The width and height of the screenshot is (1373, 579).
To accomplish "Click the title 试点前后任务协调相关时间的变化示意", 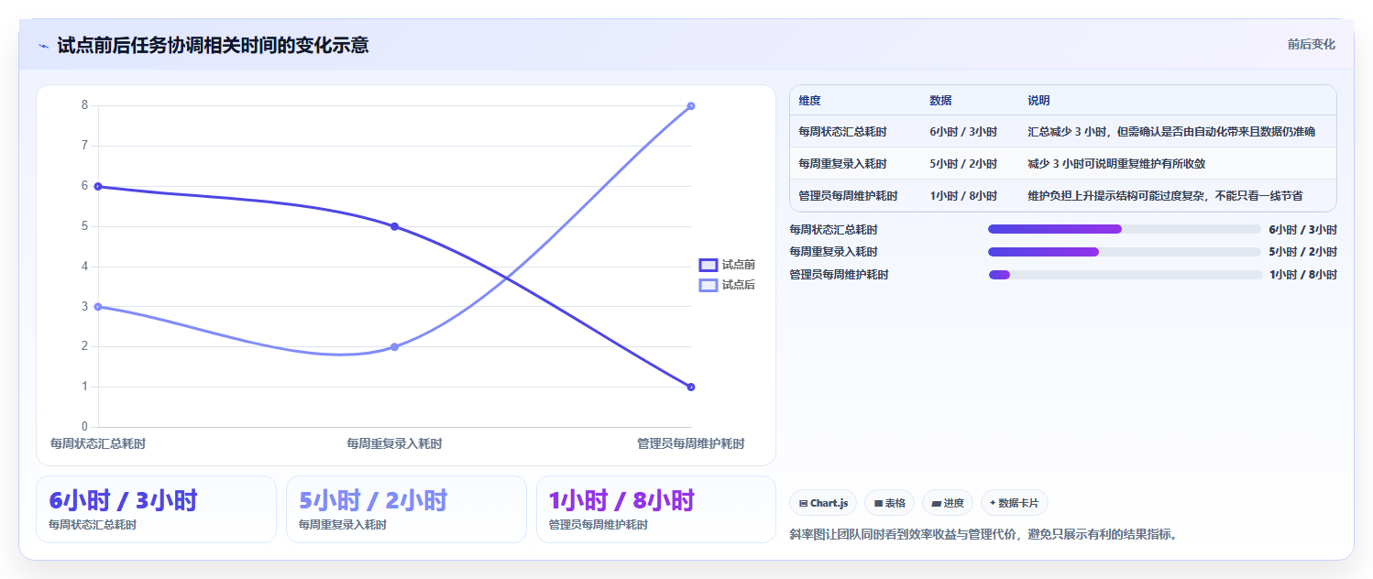I will (213, 45).
